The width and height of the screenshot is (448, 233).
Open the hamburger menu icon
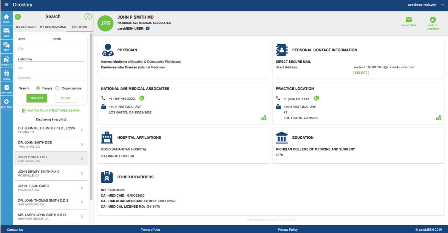pos(7,5)
